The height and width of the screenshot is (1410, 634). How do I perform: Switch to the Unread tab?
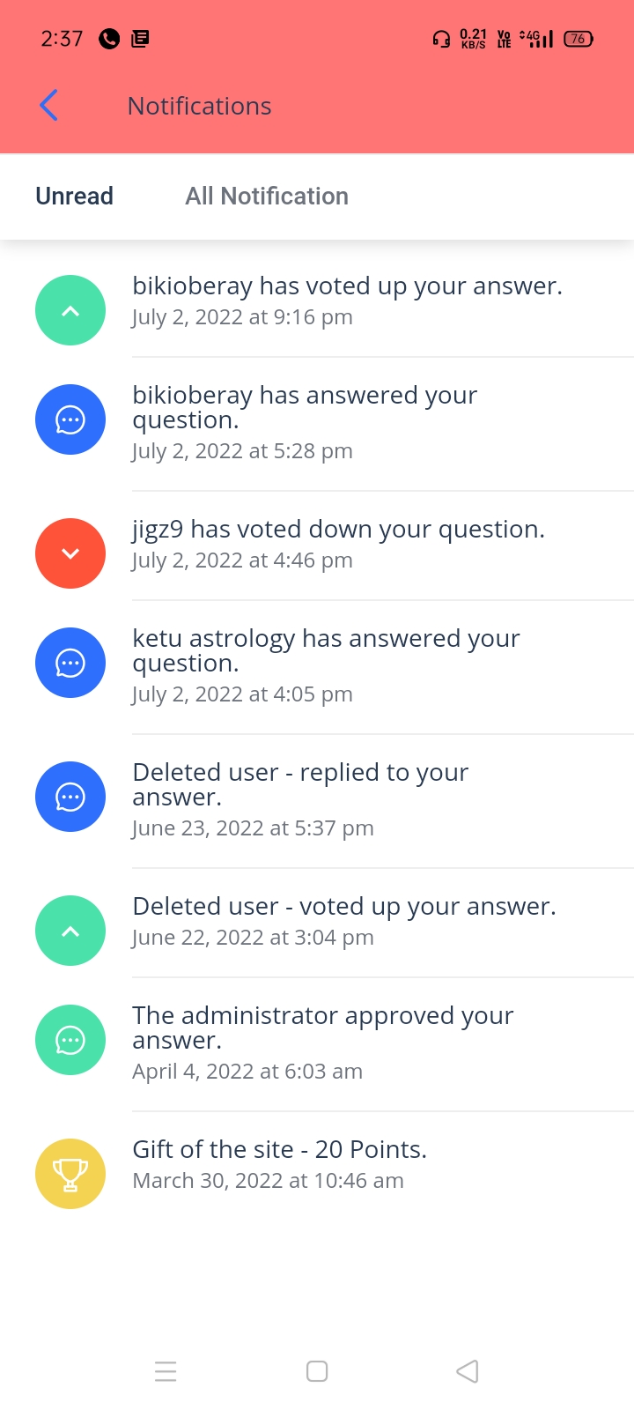pyautogui.click(x=75, y=196)
